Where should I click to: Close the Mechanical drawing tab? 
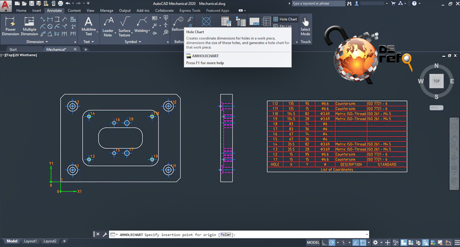pos(75,49)
